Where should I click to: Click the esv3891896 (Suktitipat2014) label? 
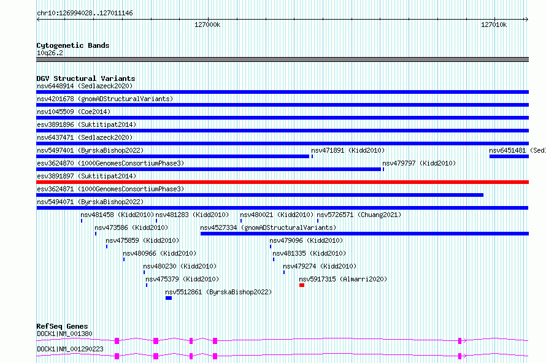pyautogui.click(x=87, y=124)
